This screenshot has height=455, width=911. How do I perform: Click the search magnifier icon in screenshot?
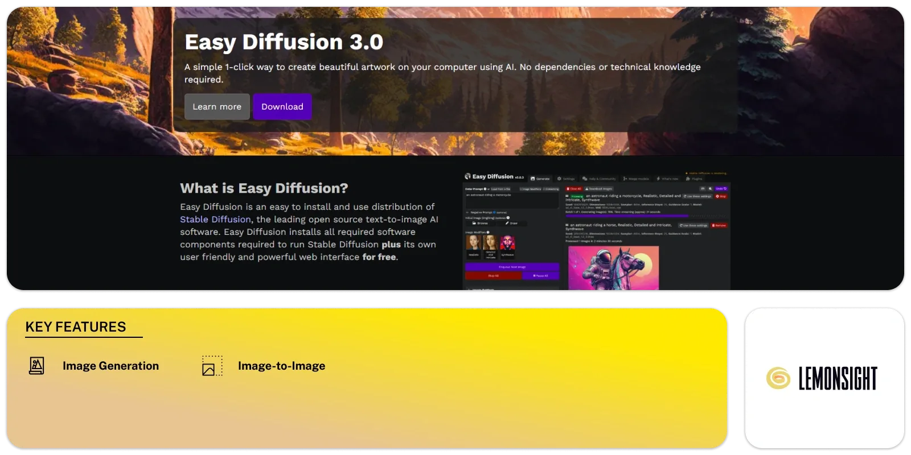click(710, 189)
